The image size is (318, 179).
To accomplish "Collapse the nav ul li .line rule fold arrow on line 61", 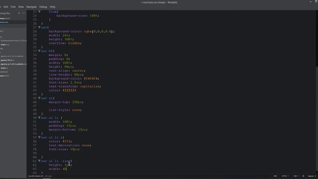I will click(39, 161).
